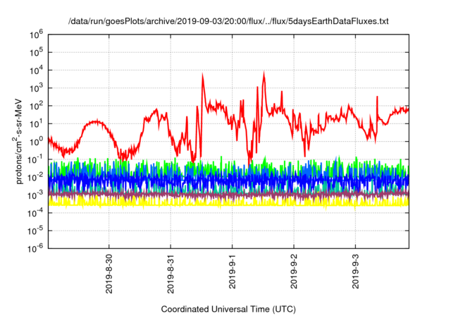Click the 2019-8-31 date label
451x316 pixels.
tap(171, 274)
